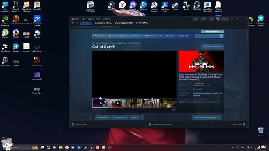
Task: Open the MY.GAMES Launcher icon
Action: 37,21
